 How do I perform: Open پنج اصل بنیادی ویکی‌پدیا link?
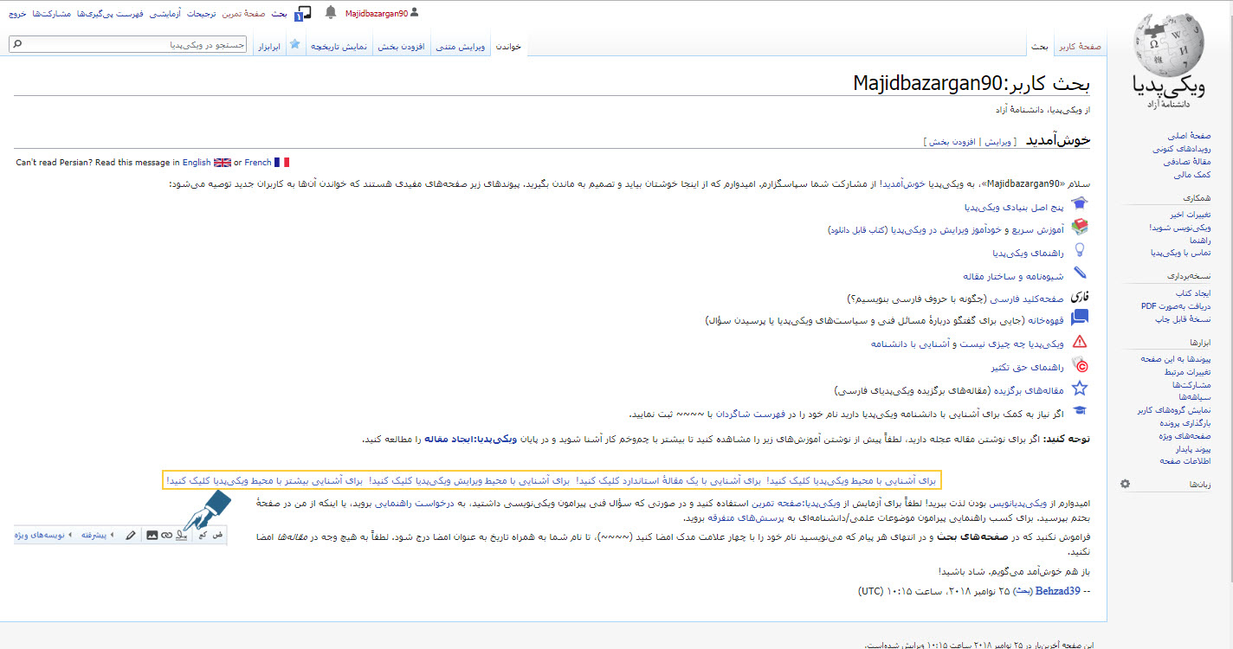[x=1014, y=207]
